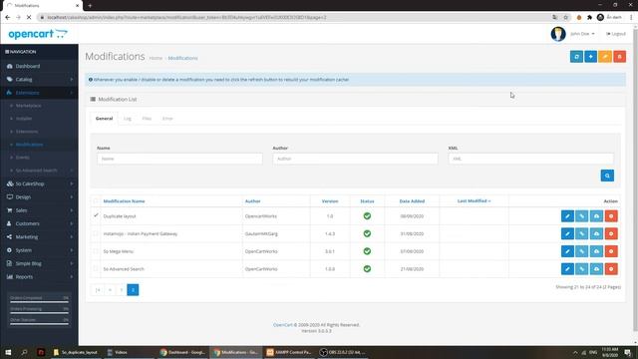638x359 pixels.
Task: Click the Logout link
Action: tap(616, 34)
